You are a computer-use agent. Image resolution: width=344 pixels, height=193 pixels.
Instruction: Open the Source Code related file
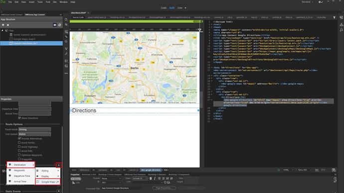(x=78, y=17)
